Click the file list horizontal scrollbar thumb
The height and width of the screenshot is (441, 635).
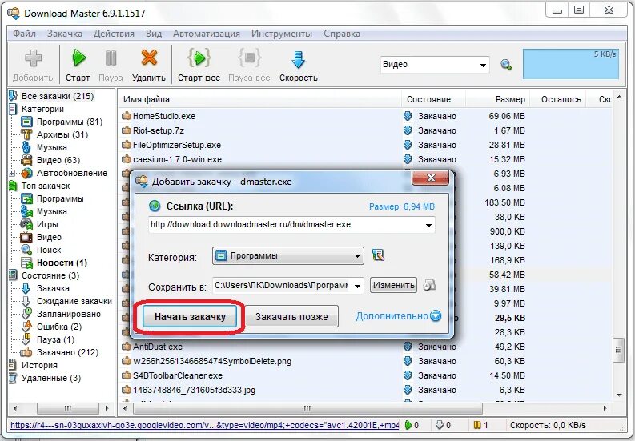coord(307,408)
